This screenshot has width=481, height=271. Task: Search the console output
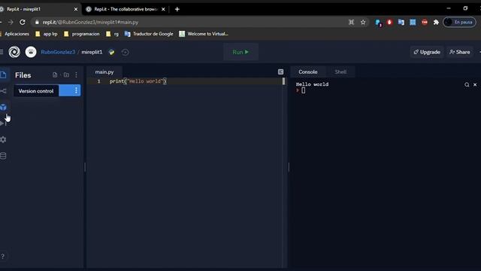[467, 84]
